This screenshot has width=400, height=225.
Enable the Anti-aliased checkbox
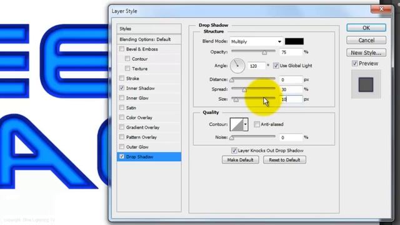tap(257, 124)
